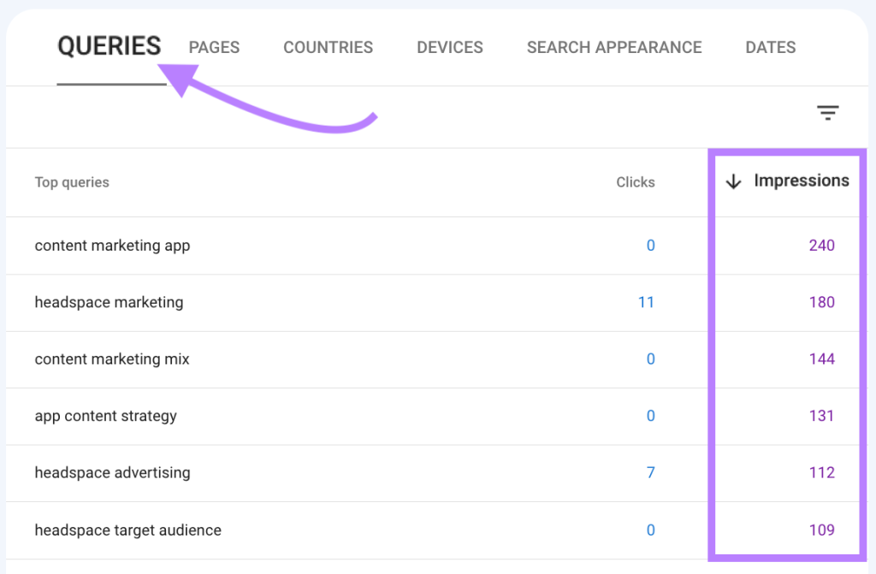Open the filter rows icon
This screenshot has width=876, height=574.
coord(827,113)
